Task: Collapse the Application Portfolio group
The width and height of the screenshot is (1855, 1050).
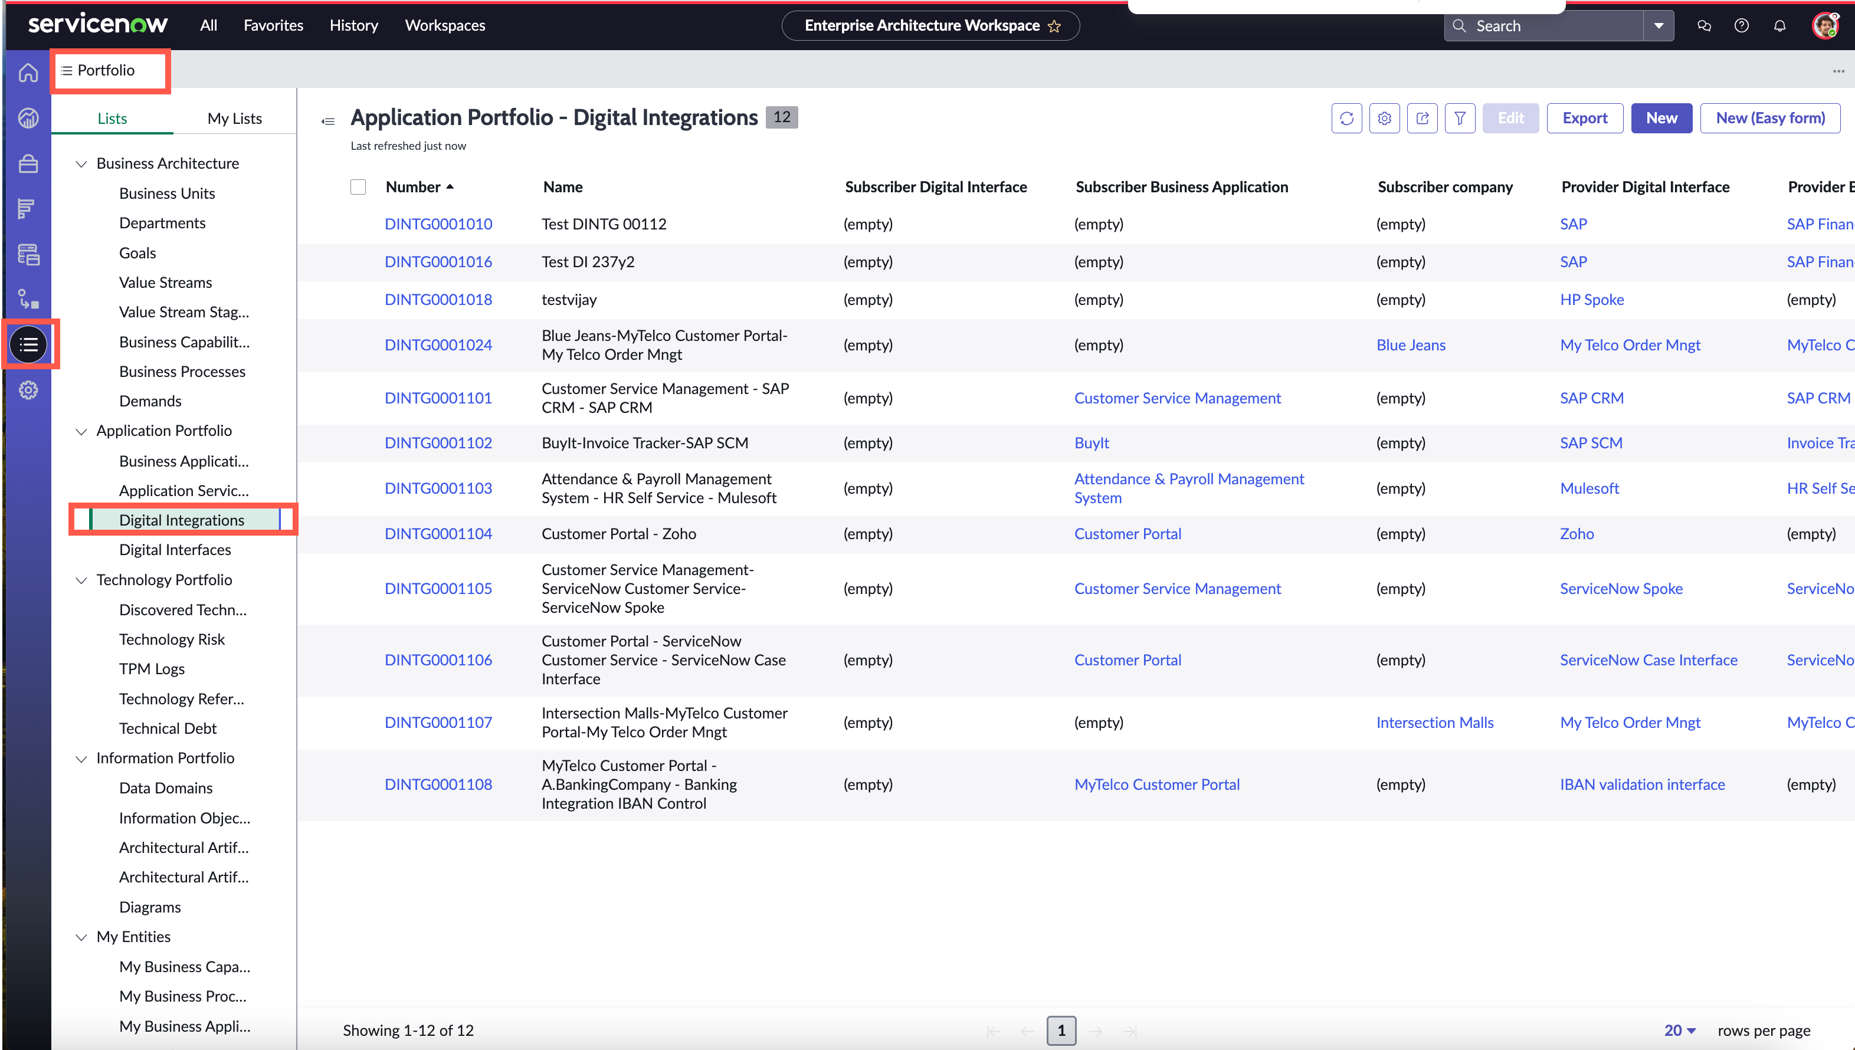Action: 81,432
